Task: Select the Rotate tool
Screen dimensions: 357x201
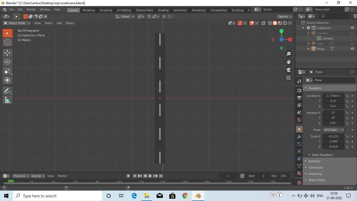Action: point(7,62)
